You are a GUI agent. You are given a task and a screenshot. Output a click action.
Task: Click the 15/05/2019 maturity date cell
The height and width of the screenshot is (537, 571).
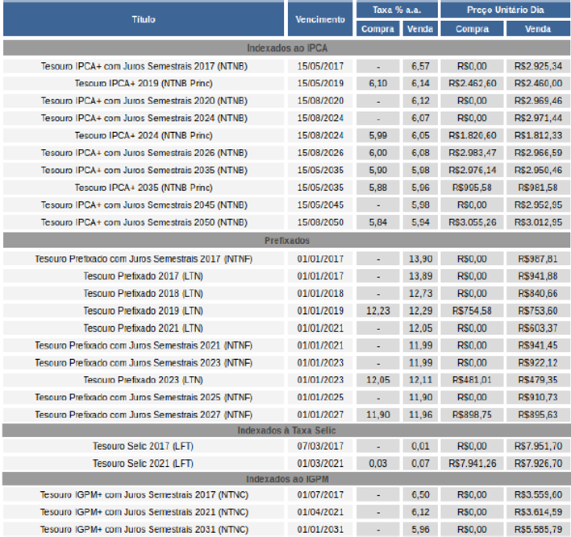pos(320,83)
